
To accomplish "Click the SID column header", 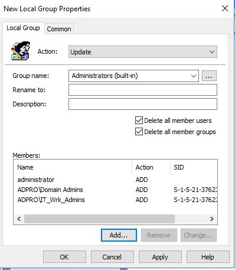I will (194, 167).
